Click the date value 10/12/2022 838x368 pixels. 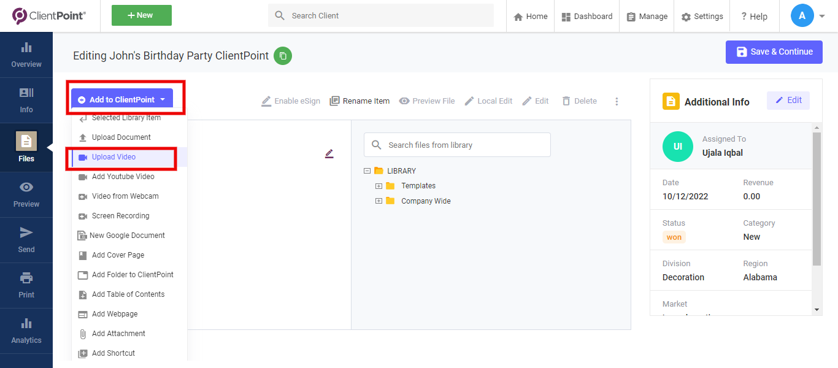click(685, 196)
